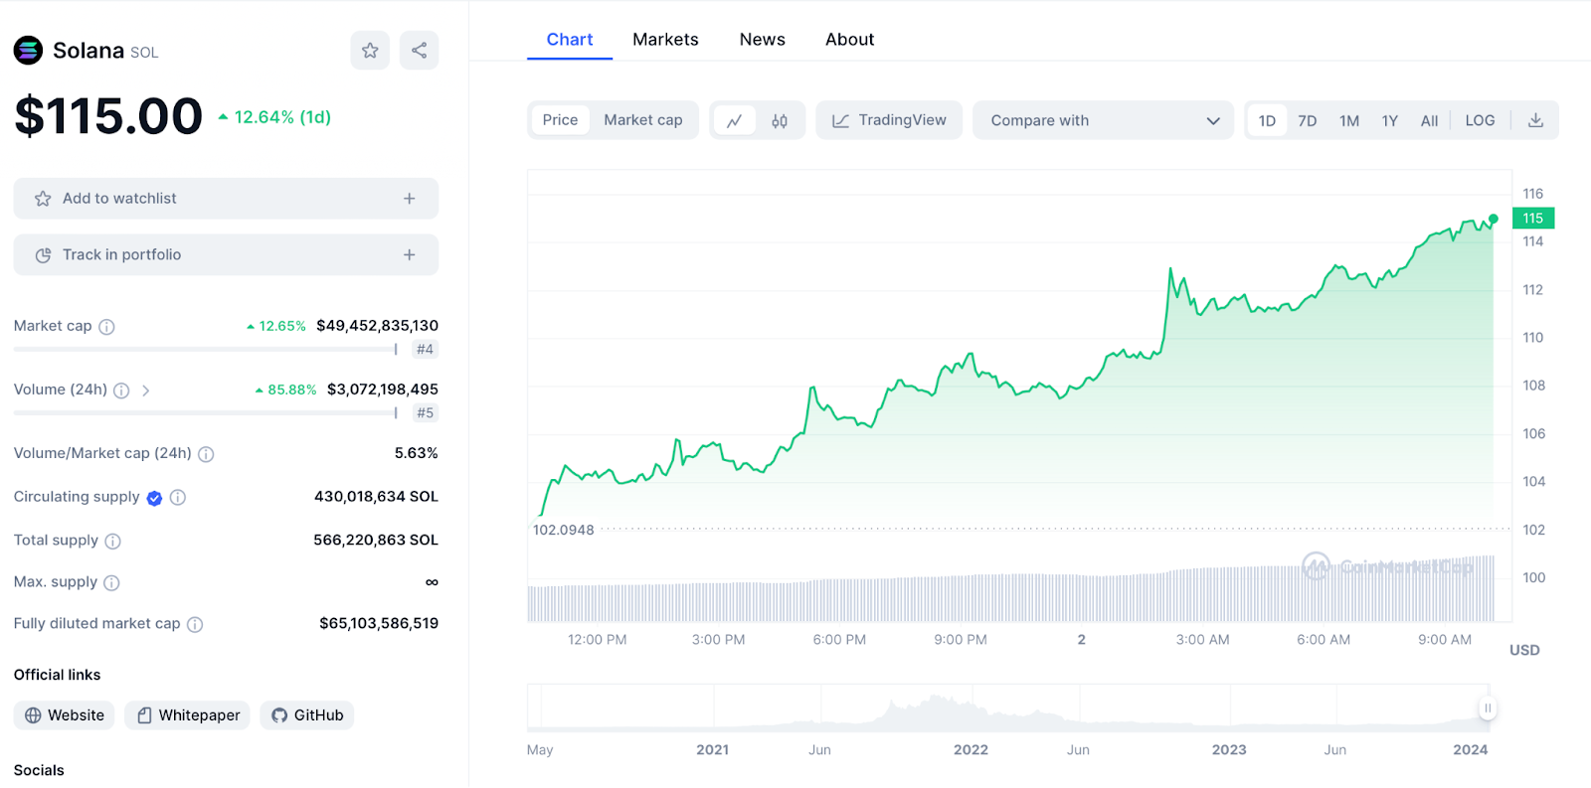Open the Compare with dropdown
Viewport: 1591px width, 788px height.
(x=1103, y=120)
